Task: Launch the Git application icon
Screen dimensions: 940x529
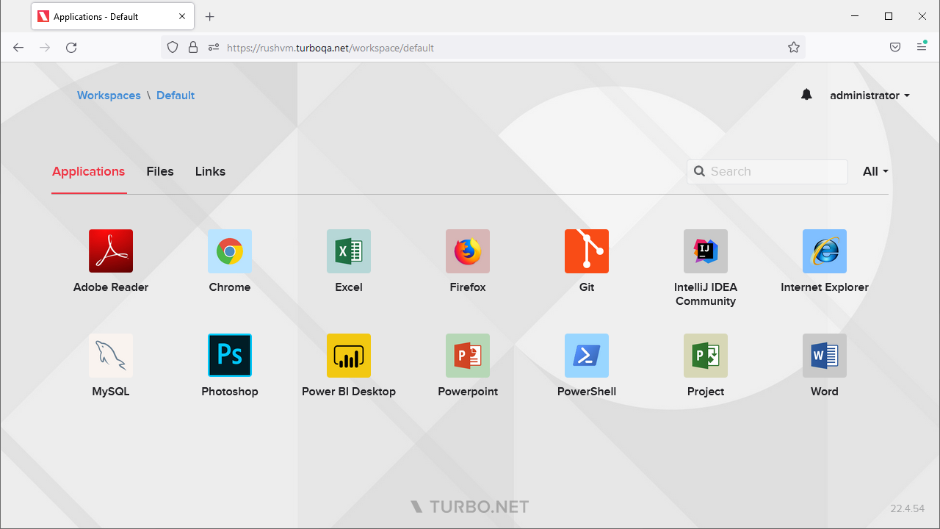Action: click(x=587, y=251)
